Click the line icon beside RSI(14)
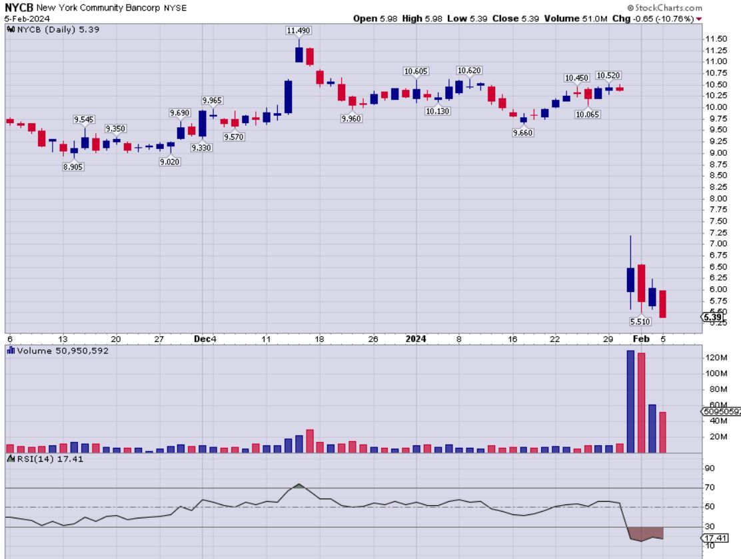The width and height of the screenshot is (741, 559). (x=11, y=459)
